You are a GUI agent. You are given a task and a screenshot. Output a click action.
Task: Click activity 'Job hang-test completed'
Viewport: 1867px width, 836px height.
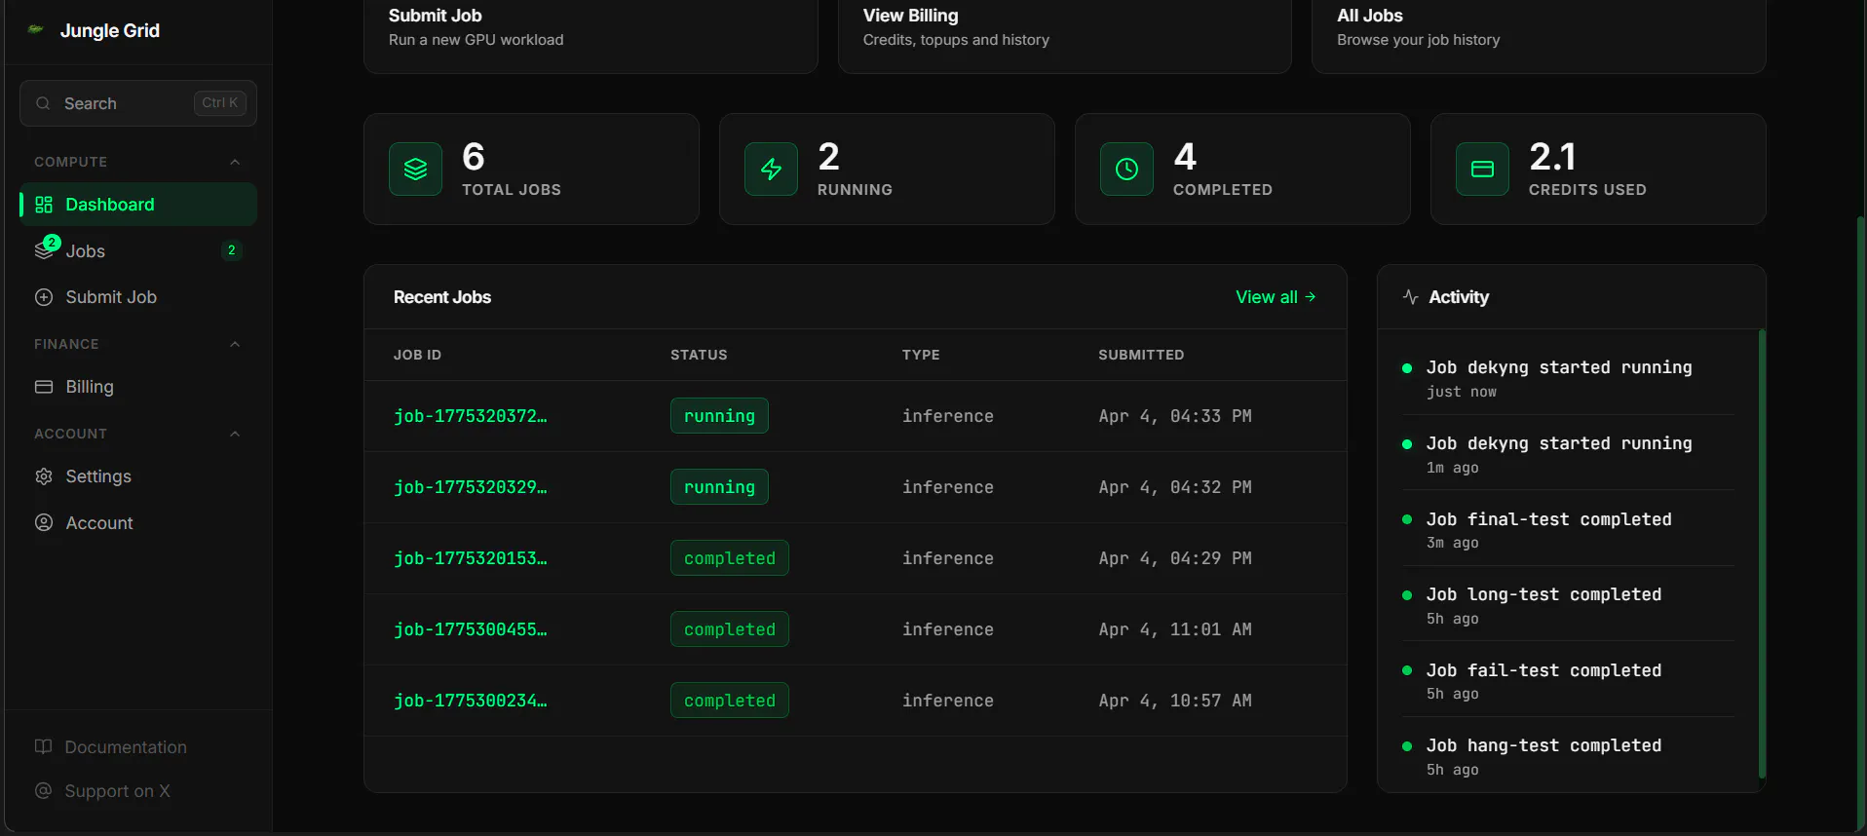[x=1568, y=756]
